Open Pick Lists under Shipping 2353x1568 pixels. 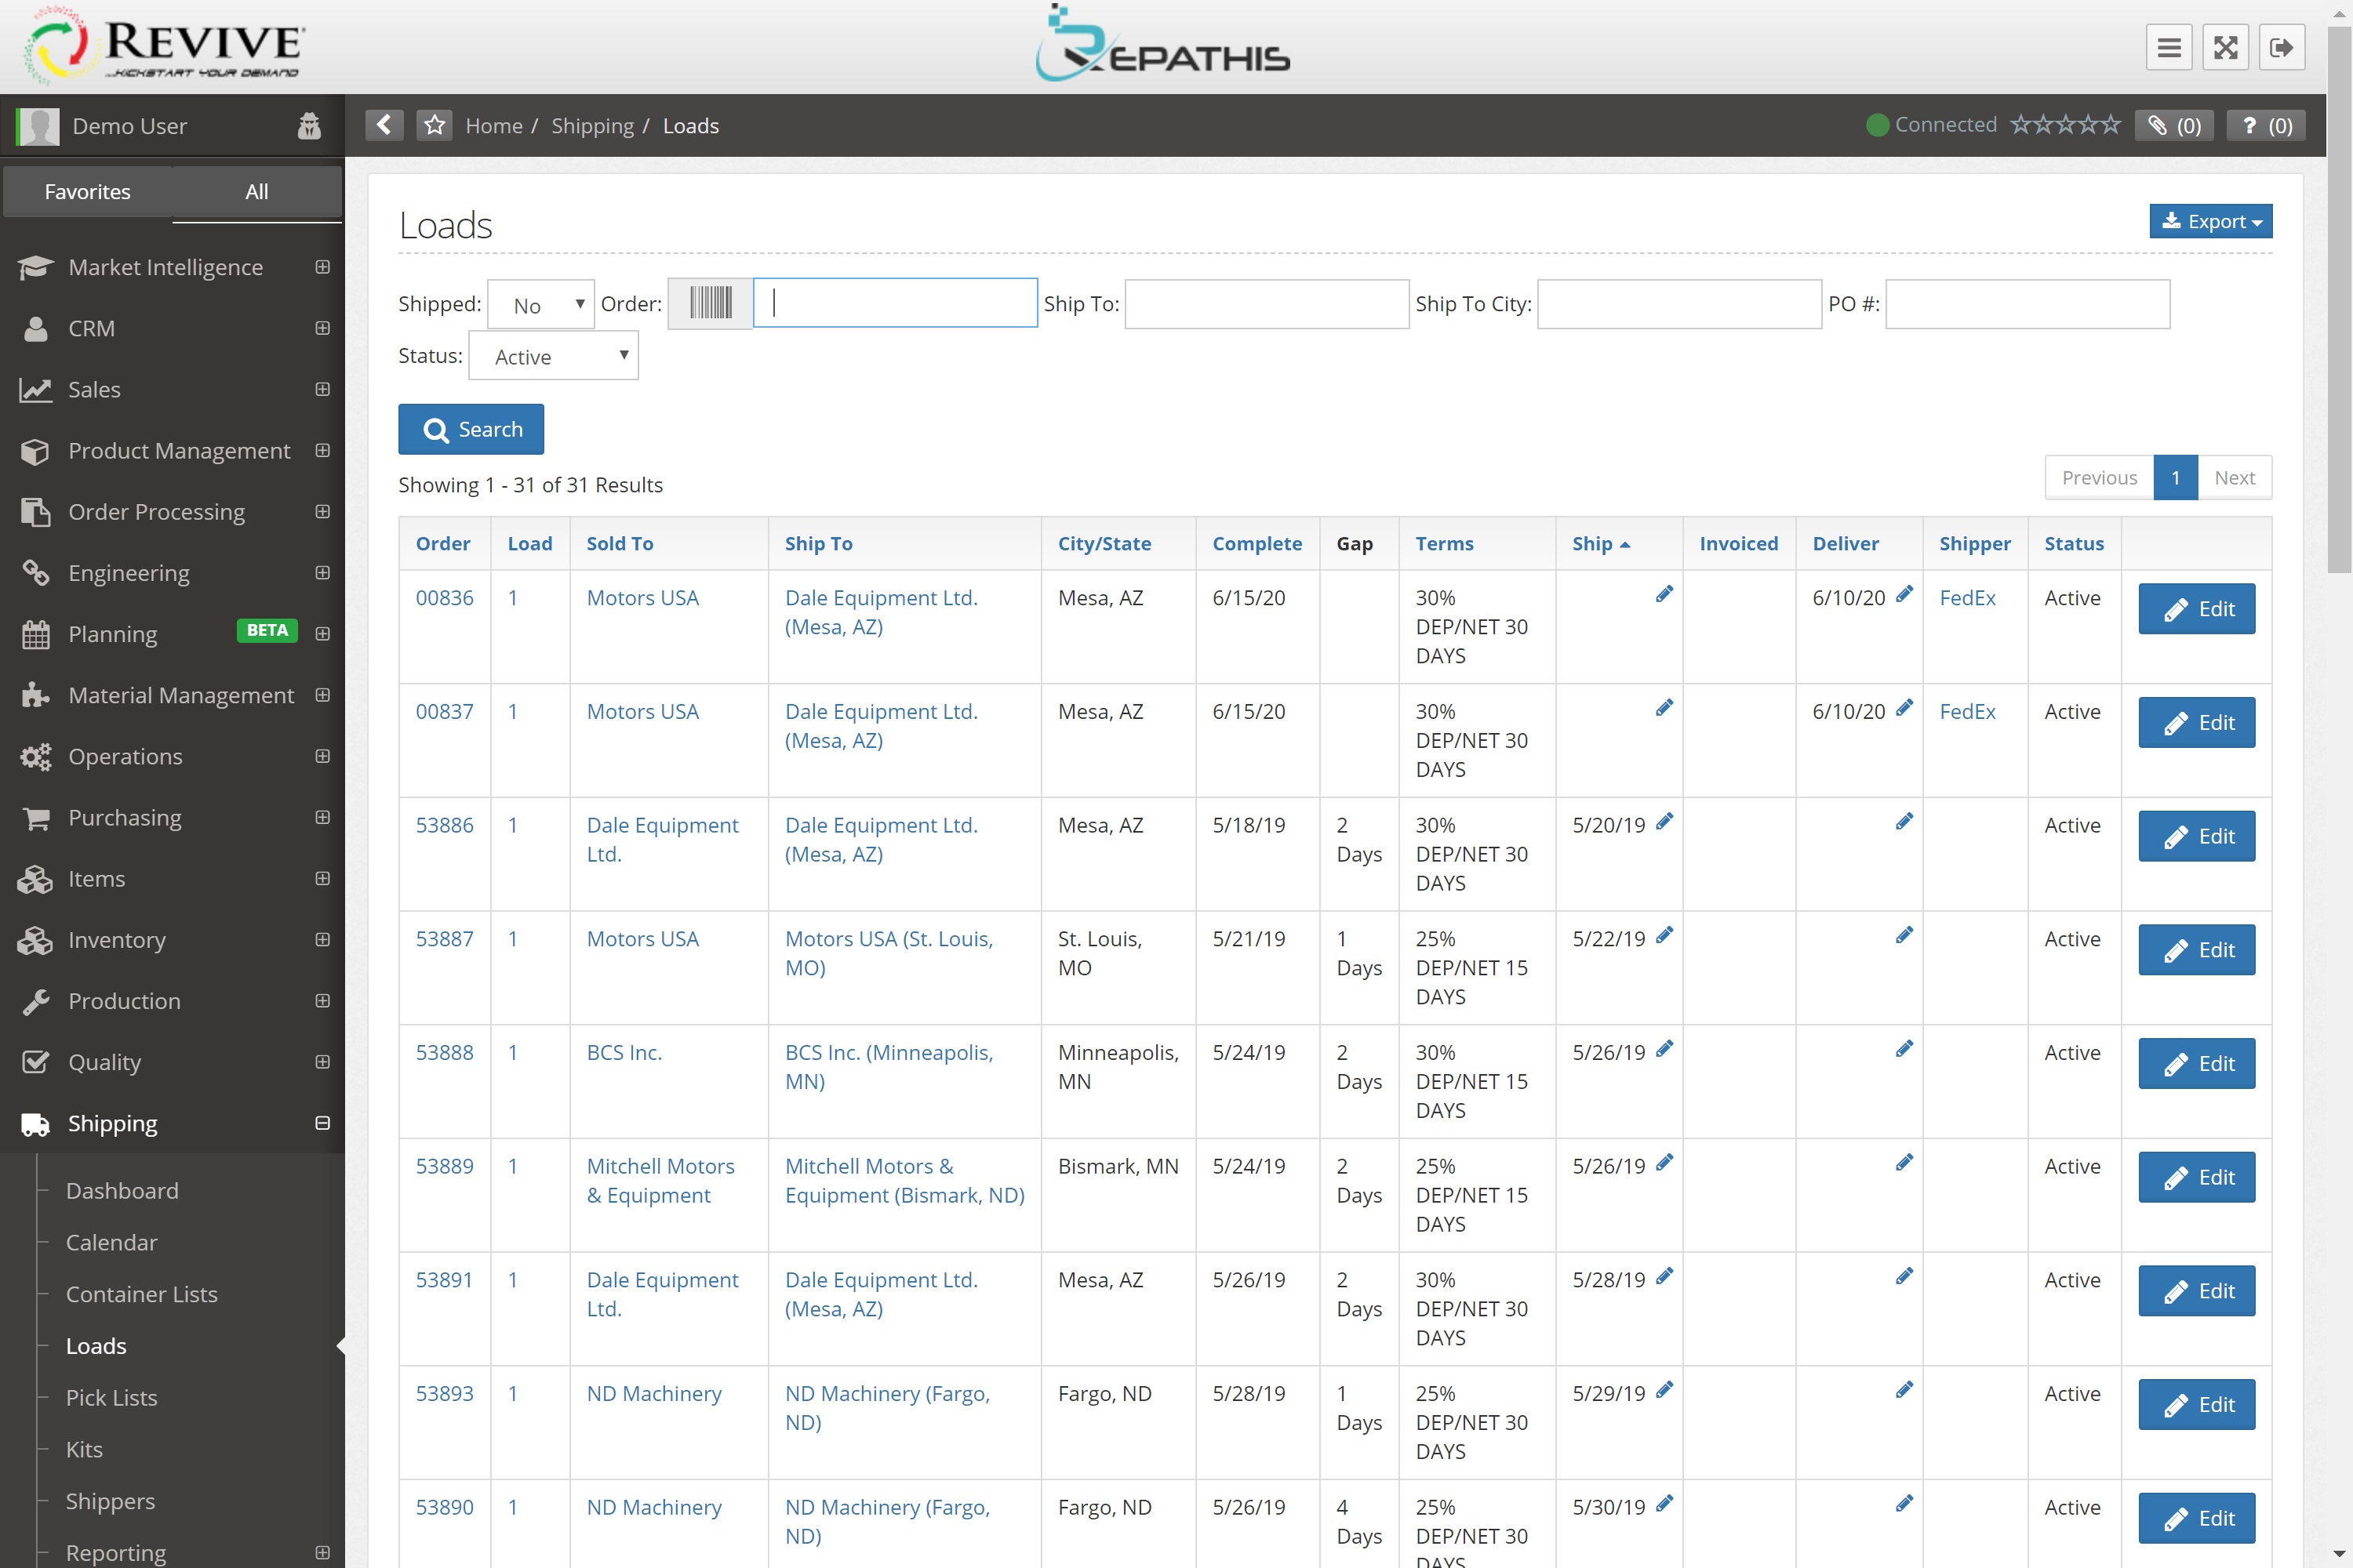[x=111, y=1398]
